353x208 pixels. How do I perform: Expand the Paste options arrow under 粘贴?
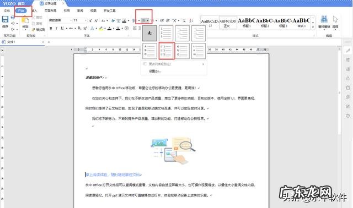click(25, 30)
